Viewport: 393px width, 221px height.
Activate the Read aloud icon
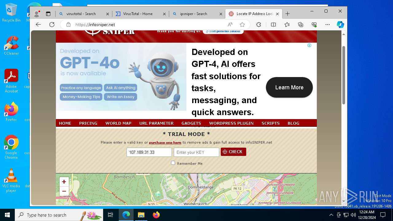(230, 25)
